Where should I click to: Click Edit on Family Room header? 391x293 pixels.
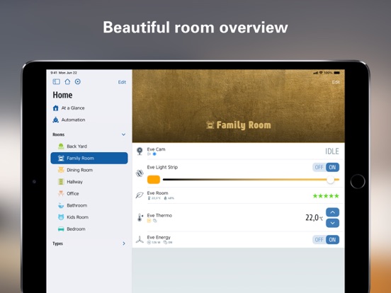tap(336, 82)
